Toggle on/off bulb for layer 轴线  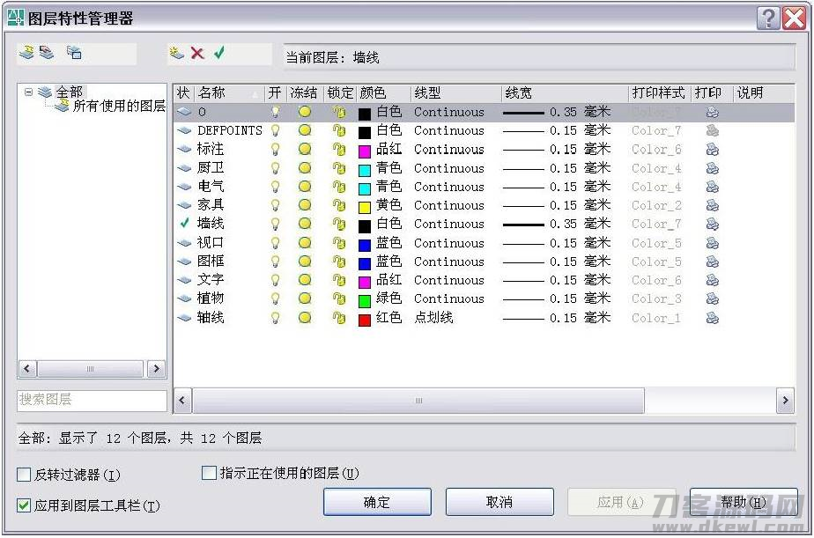[x=276, y=318]
